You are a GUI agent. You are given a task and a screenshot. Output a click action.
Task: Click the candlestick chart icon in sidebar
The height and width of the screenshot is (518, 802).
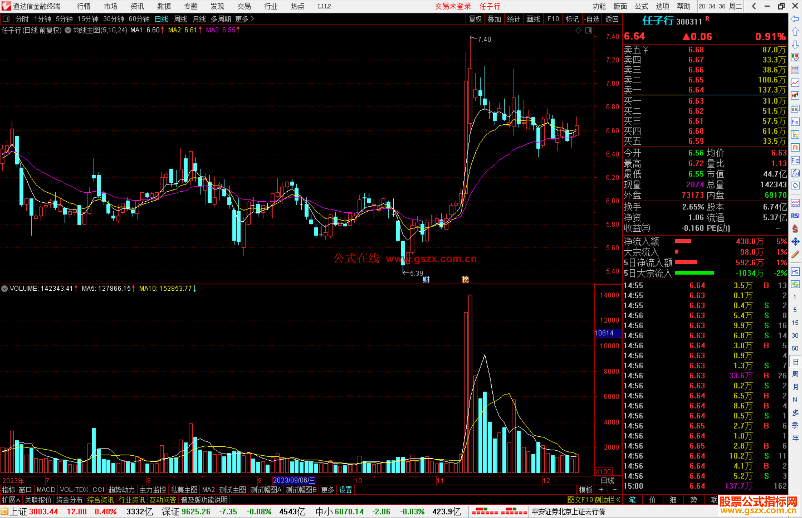click(x=795, y=95)
